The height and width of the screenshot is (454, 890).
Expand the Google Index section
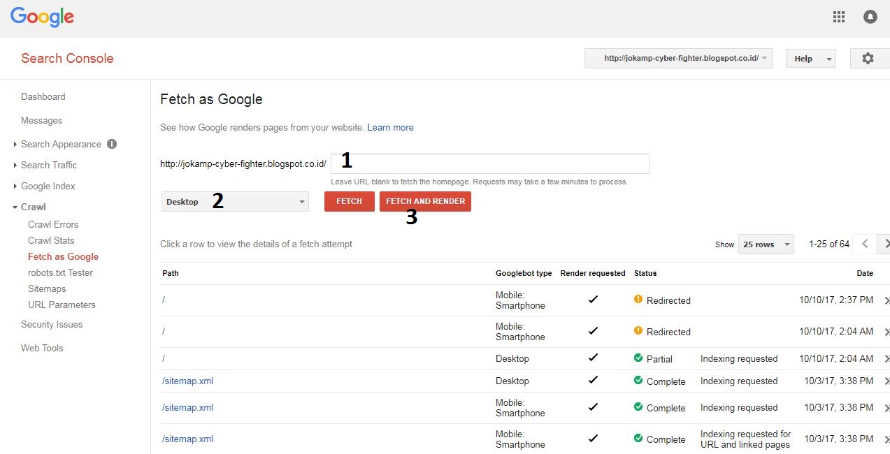48,186
